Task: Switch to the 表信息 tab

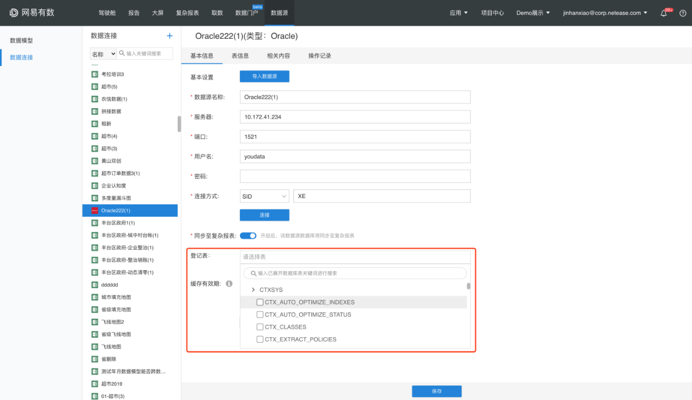Action: pos(240,56)
